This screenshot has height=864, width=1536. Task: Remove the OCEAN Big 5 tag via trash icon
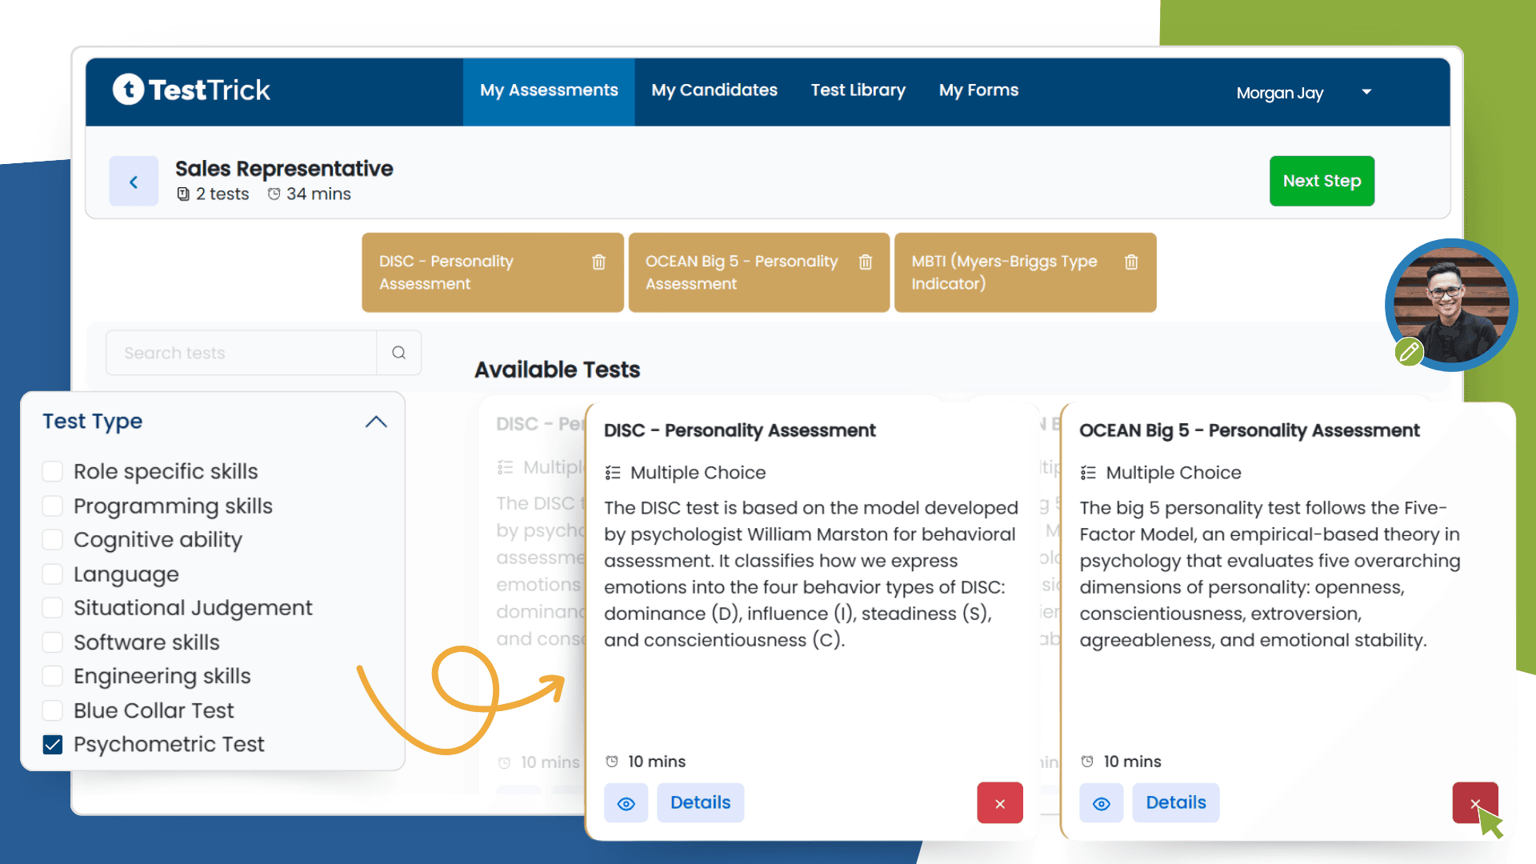pos(866,262)
